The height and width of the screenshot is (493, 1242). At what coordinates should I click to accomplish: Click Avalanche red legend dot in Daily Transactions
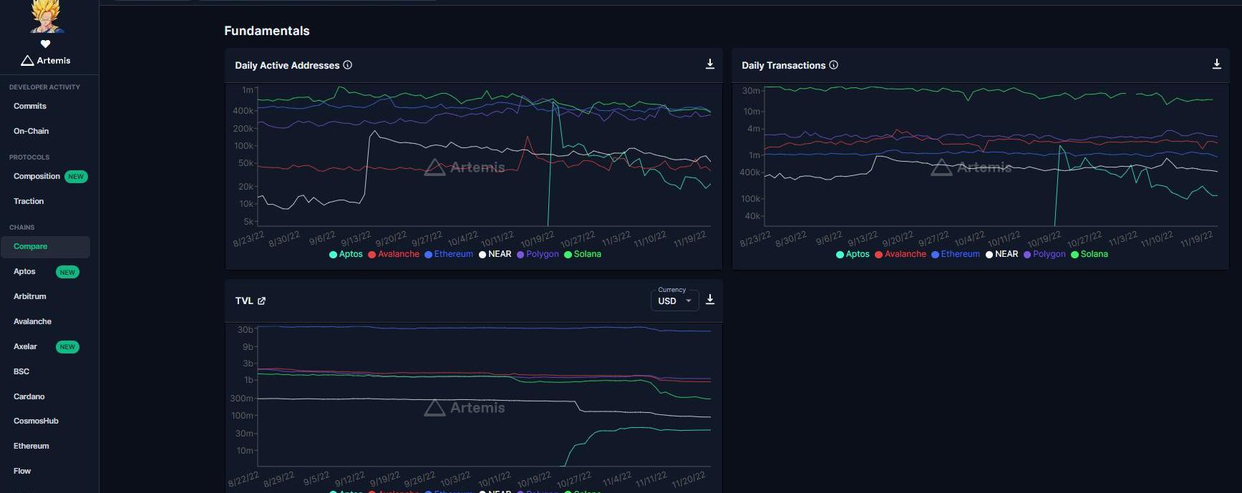coord(878,255)
